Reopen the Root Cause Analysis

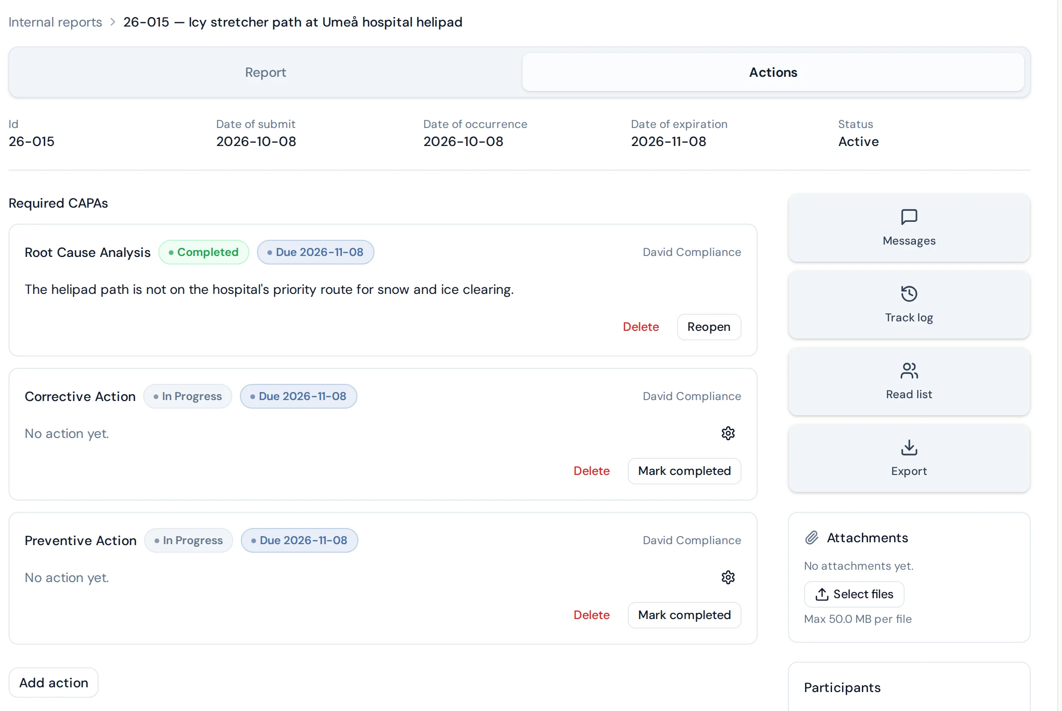point(709,327)
